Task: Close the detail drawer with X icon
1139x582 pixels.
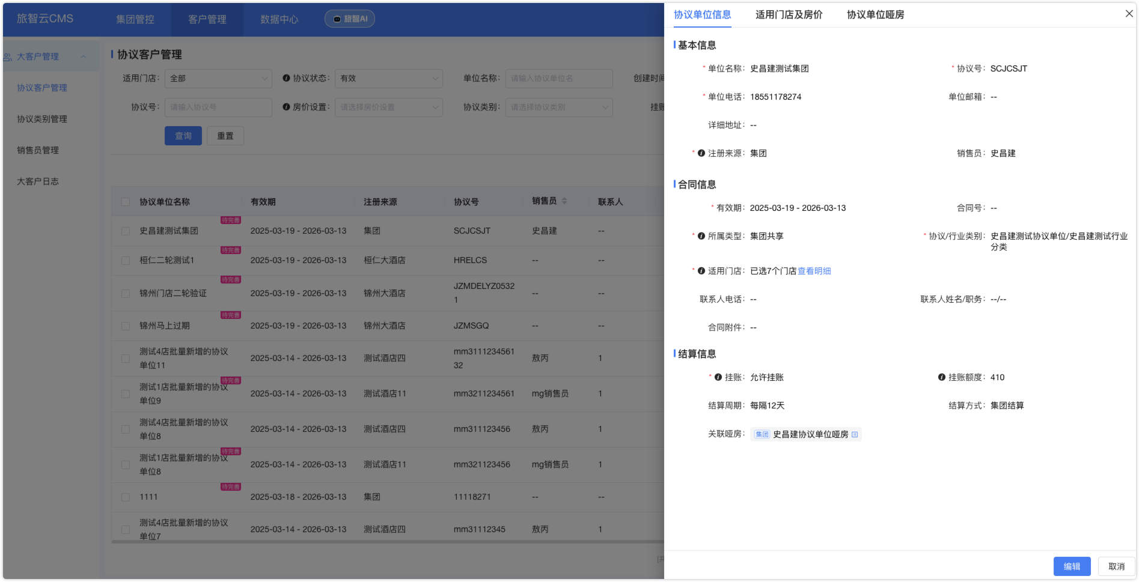Action: tap(1129, 14)
